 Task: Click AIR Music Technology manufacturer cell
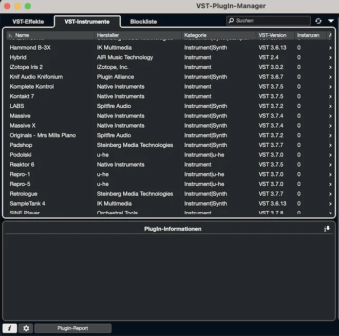pyautogui.click(x=125, y=57)
